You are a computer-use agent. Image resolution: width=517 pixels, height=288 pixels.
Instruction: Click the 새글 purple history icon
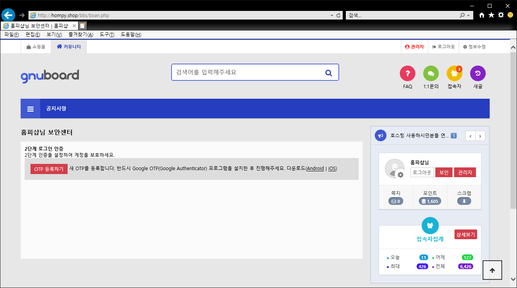pos(478,73)
